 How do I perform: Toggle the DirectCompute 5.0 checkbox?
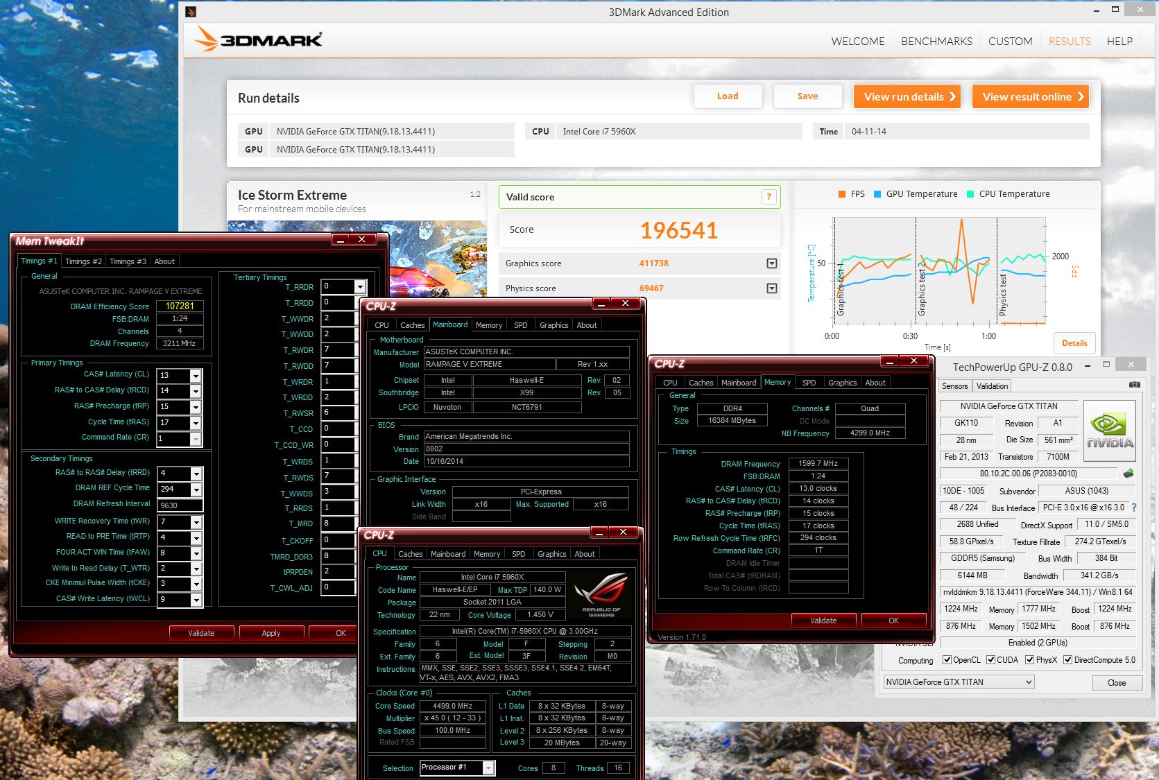(1067, 660)
